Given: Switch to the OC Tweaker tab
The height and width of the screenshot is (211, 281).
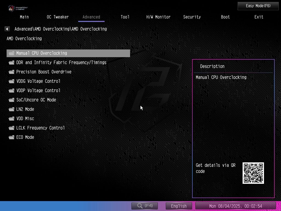Looking at the screenshot, I should [x=58, y=17].
